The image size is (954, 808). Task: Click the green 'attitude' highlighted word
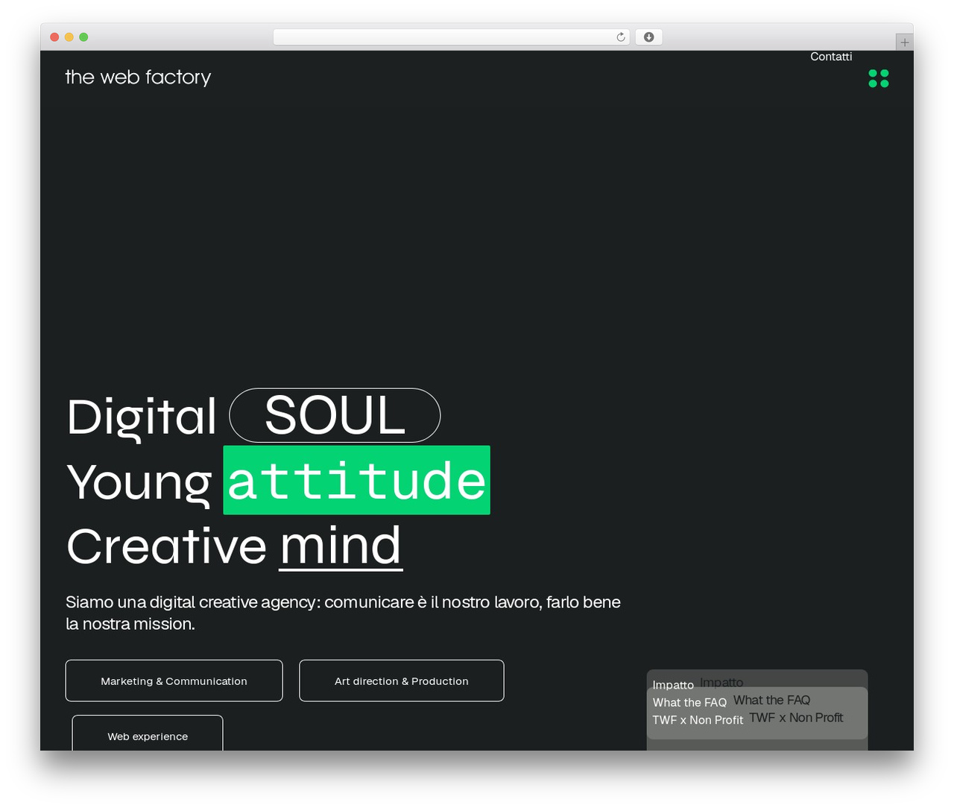(x=357, y=480)
